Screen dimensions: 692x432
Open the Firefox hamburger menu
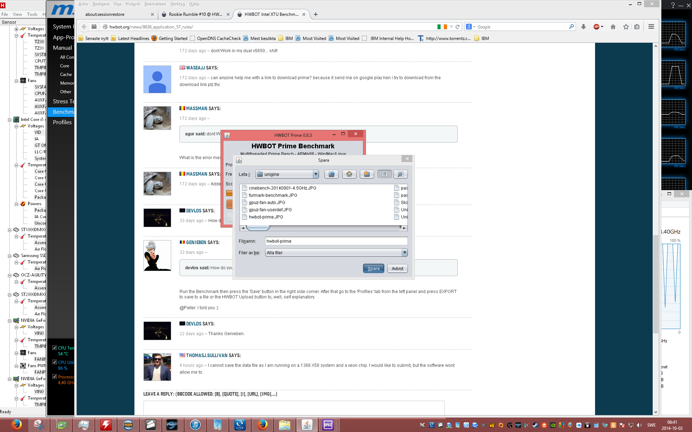[x=651, y=27]
